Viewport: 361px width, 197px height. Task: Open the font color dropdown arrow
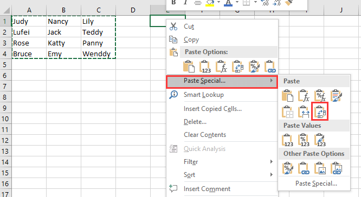[237, 2]
